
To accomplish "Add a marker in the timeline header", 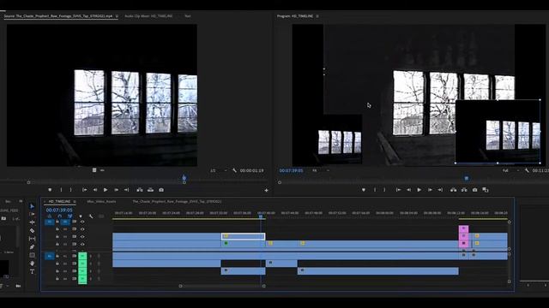I will pos(81,216).
